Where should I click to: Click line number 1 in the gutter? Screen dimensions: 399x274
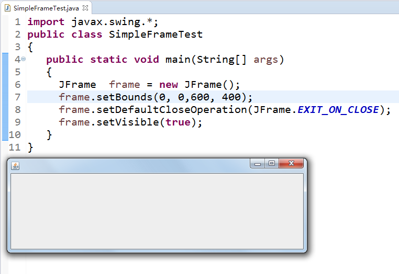click(18, 22)
